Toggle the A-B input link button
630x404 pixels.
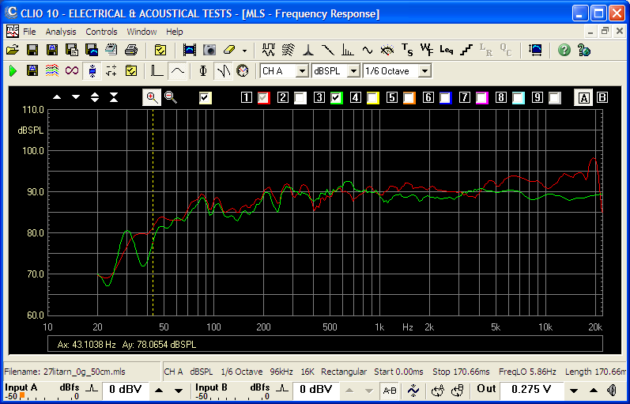(x=390, y=391)
